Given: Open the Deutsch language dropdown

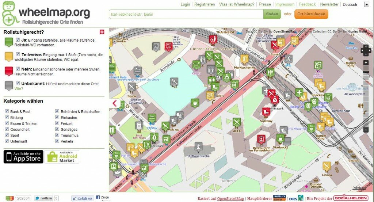Looking at the screenshot, I should 367,4.
